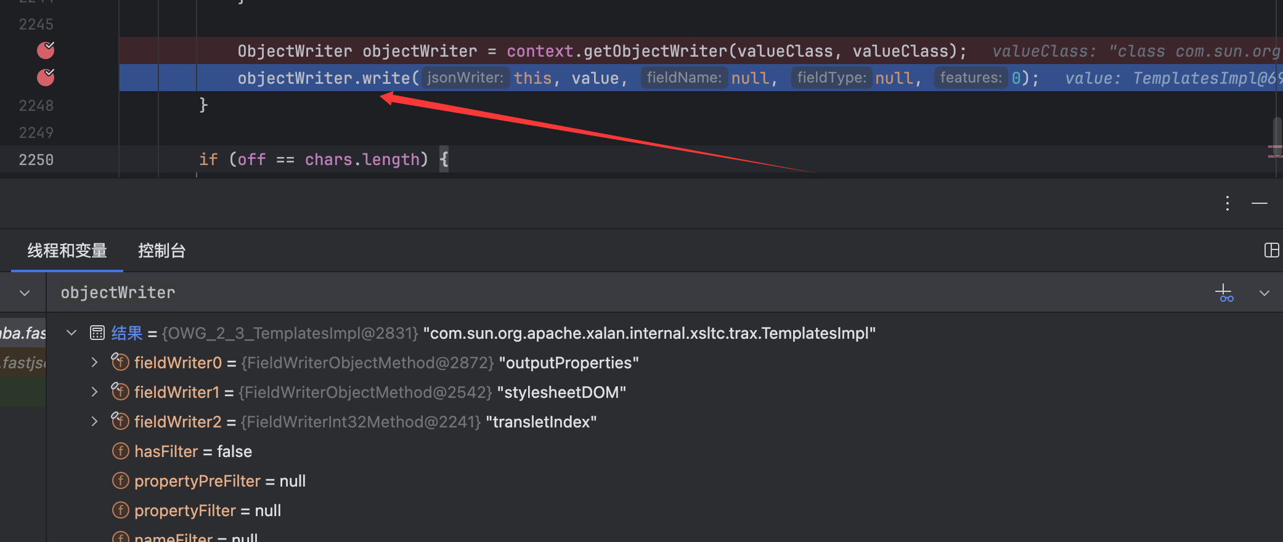Toggle breakpoint on the objectWriter.write line
Viewport: 1283px width, 542px height.
tap(46, 78)
